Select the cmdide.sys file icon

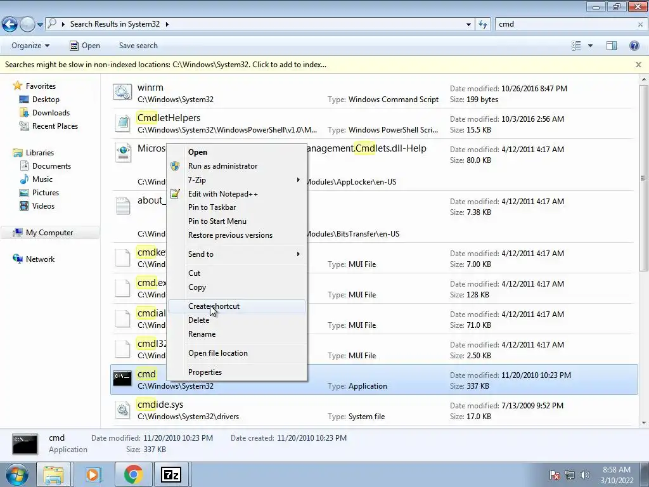pyautogui.click(x=122, y=410)
